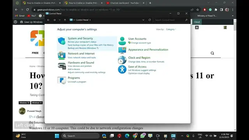This screenshot has width=249, height=140.
Task: Open Chrome tab search dropdown
Action: click(x=209, y=3)
